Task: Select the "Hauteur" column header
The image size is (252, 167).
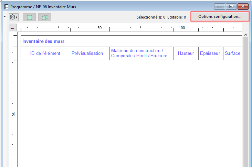Action: (186, 53)
